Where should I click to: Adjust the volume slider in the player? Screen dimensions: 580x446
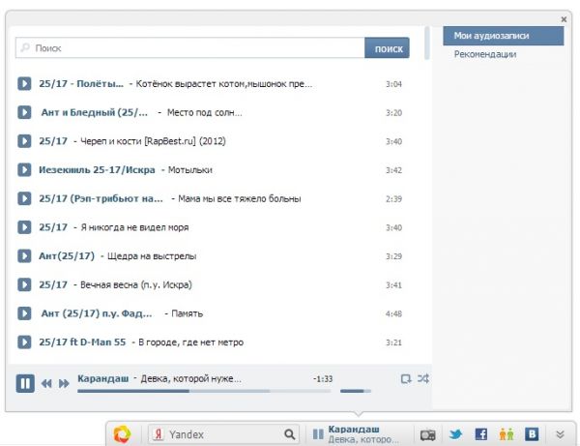click(x=355, y=391)
